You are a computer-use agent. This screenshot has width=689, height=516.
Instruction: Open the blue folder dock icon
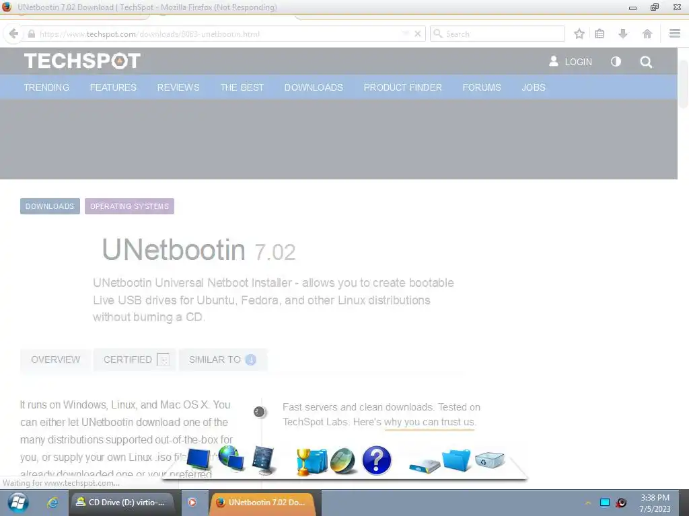456,460
